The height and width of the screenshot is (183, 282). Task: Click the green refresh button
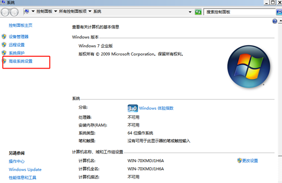click(198, 12)
